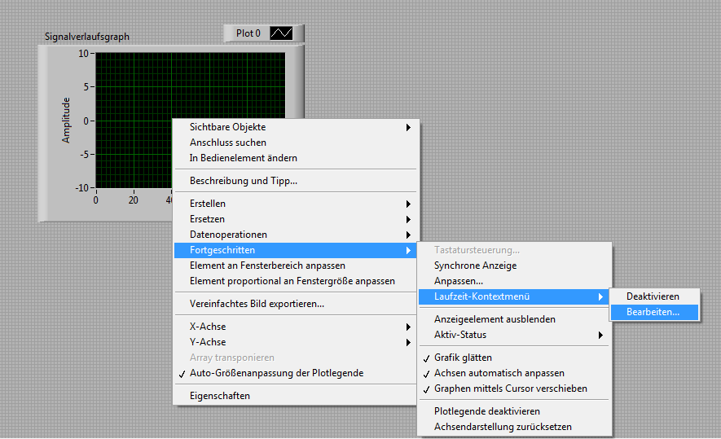Expand Laufzeit-Kontextmenü submenu
This screenshot has height=439, width=721.
coord(514,296)
